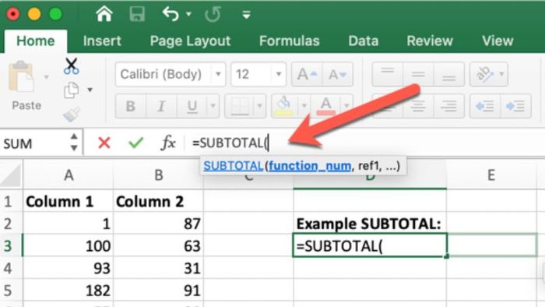Open Insert Function fx button
Image resolution: width=545 pixels, height=307 pixels.
(168, 143)
